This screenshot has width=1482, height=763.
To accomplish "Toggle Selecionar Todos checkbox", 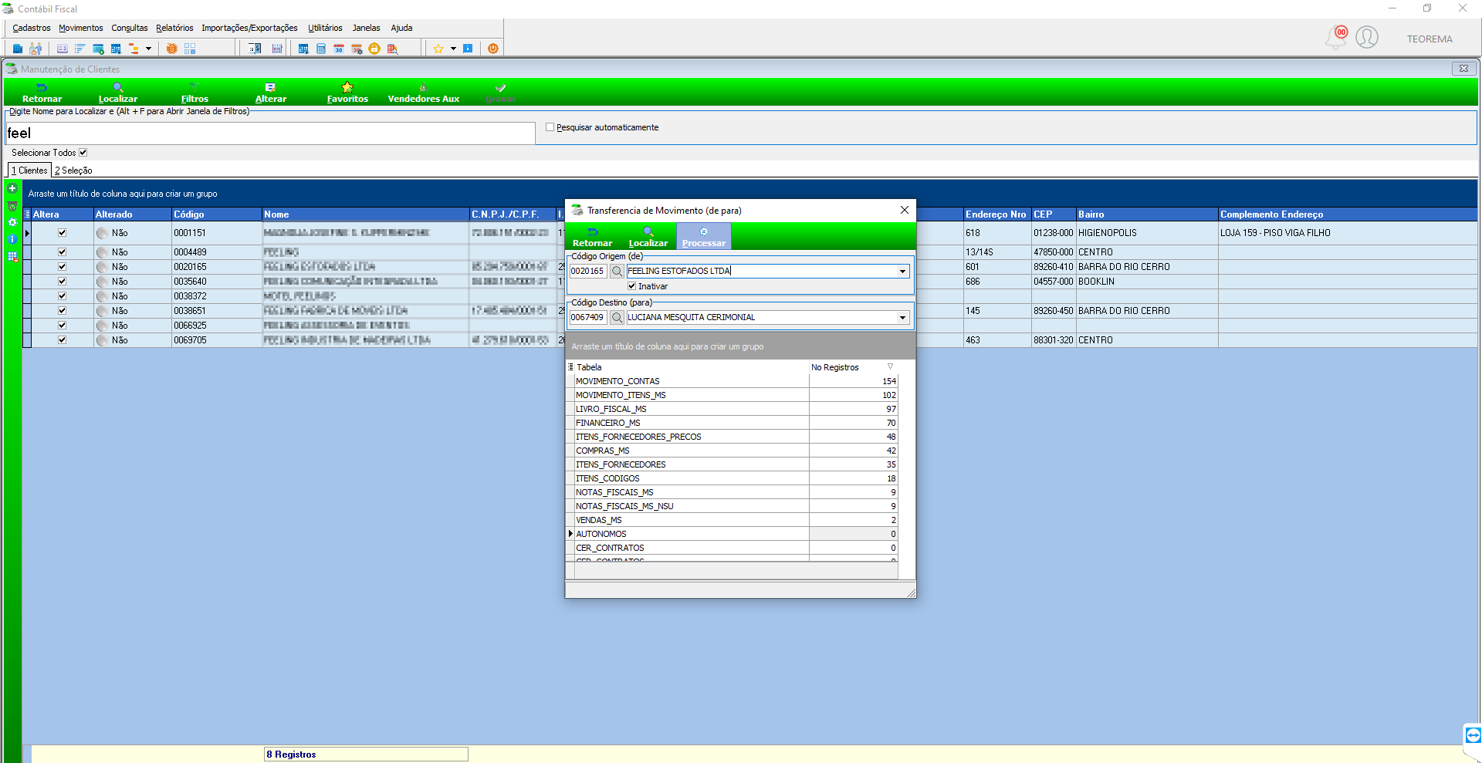I will pos(83,153).
